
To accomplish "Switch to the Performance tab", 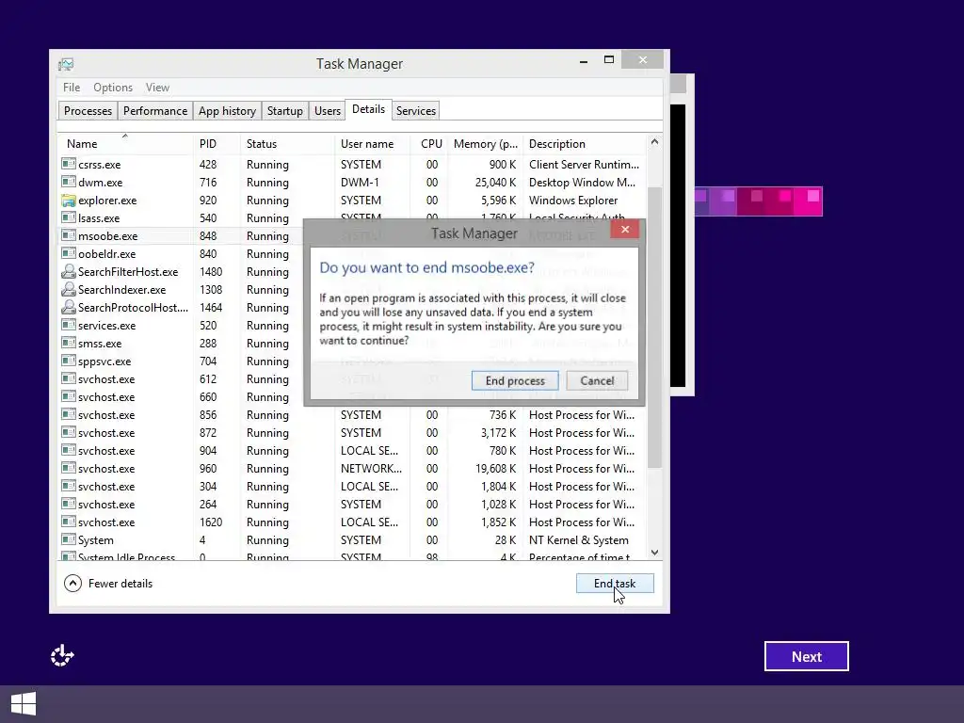I will tap(155, 111).
